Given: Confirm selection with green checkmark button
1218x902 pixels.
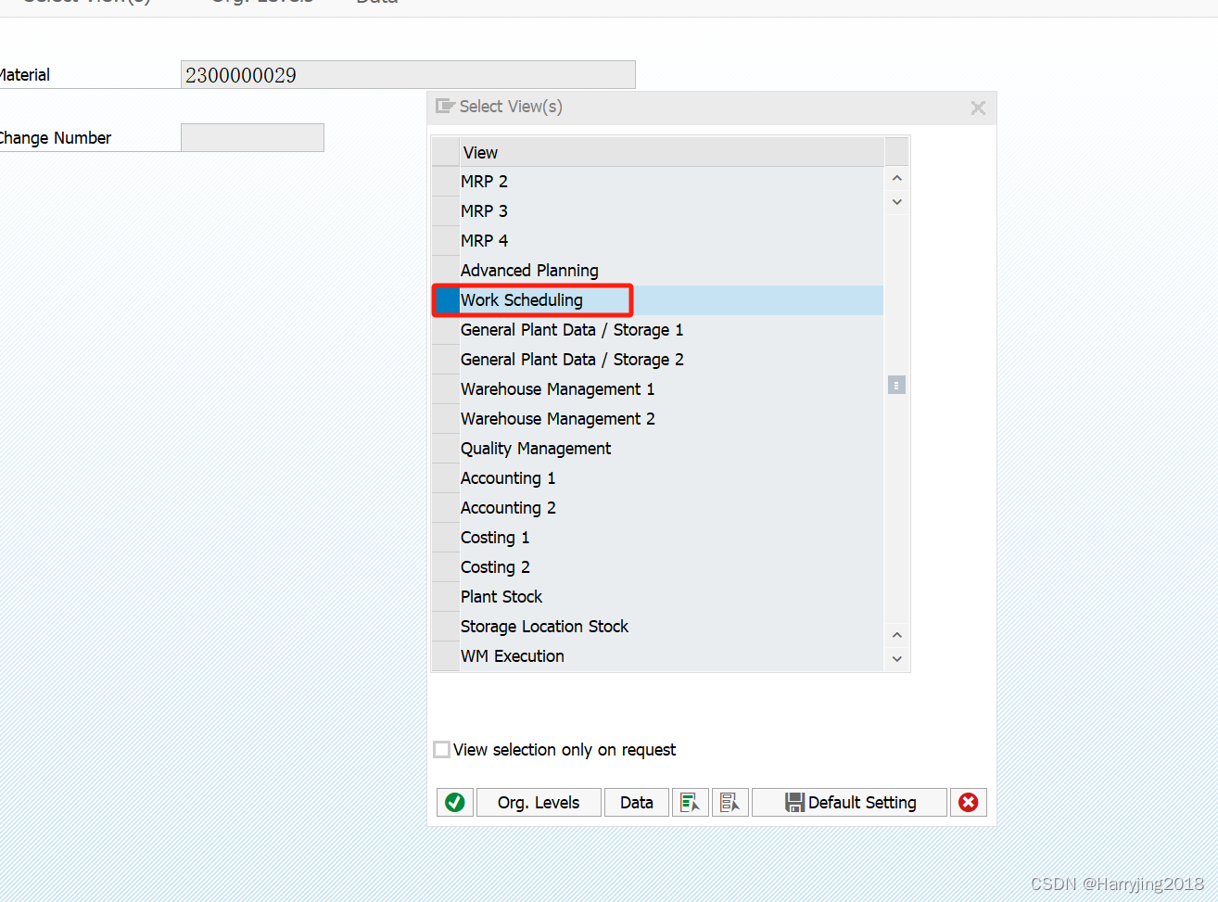Looking at the screenshot, I should click(455, 802).
